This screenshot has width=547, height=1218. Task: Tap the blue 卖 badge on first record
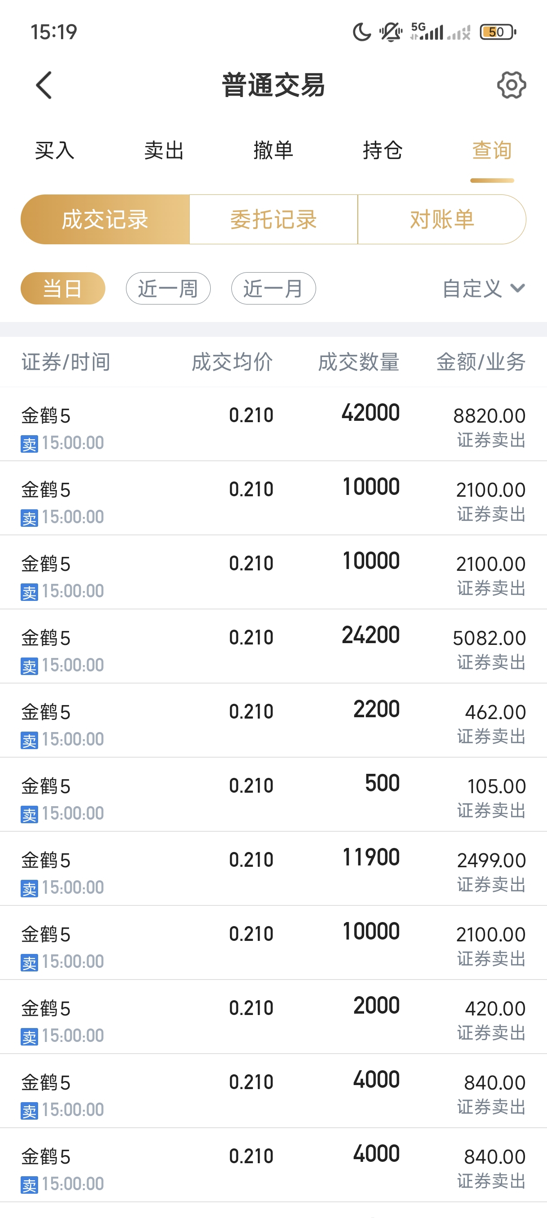[x=29, y=444]
